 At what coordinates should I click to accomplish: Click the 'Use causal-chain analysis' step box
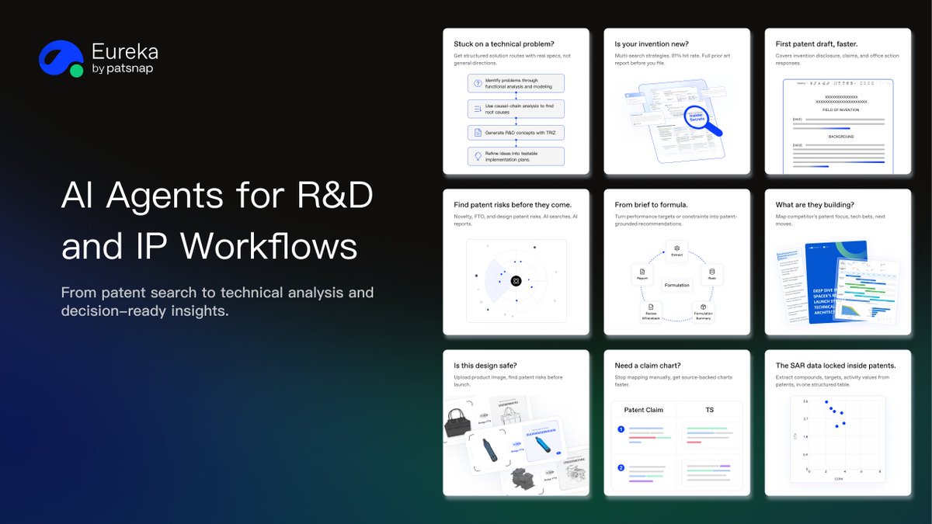(516, 108)
